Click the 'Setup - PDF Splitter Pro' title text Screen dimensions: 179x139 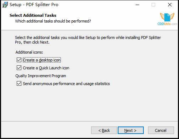(x=34, y=5)
